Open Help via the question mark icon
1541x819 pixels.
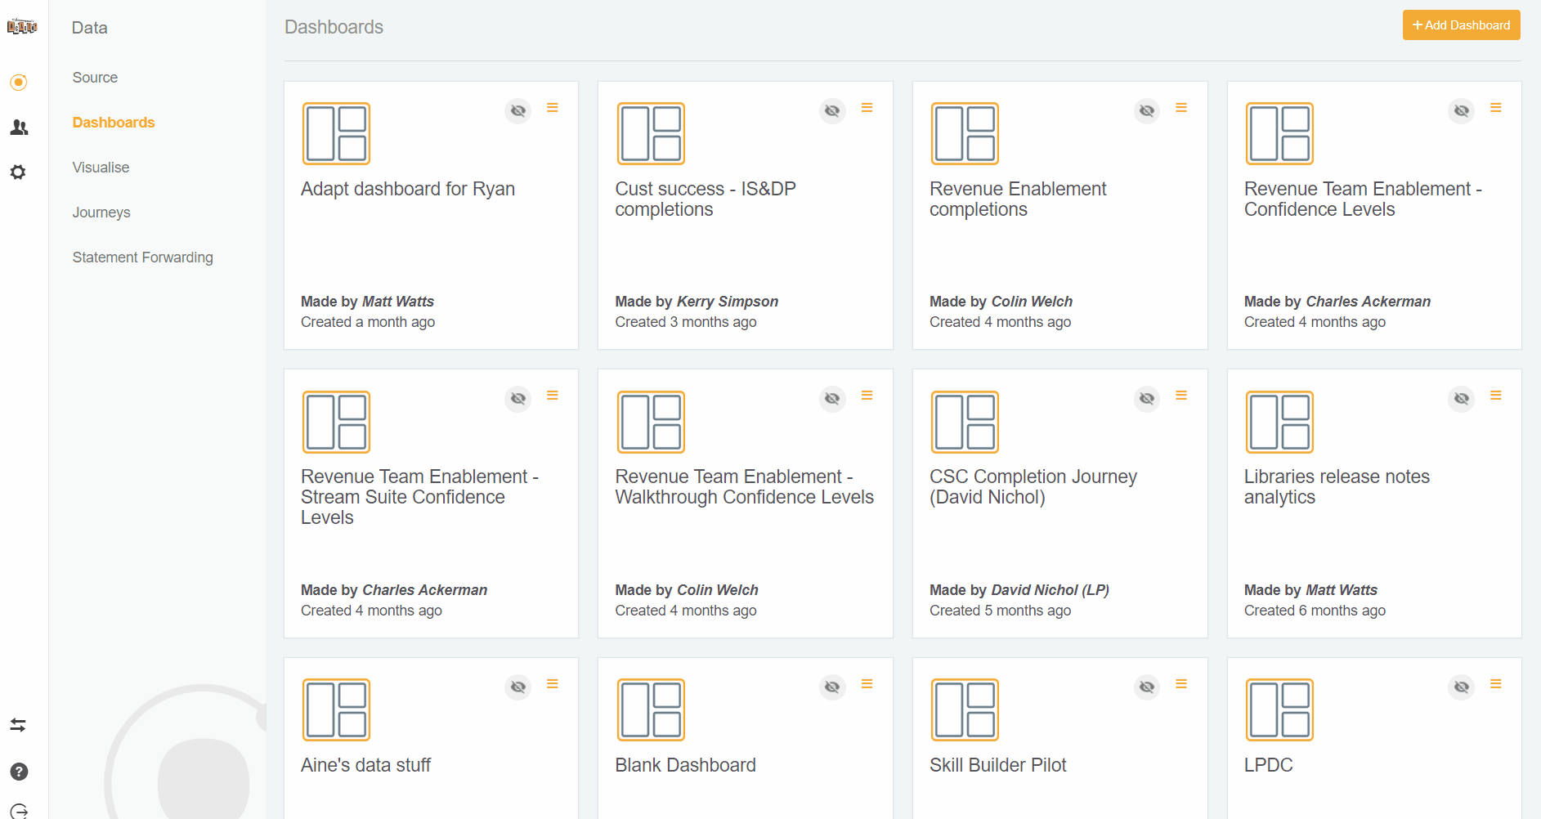(18, 771)
